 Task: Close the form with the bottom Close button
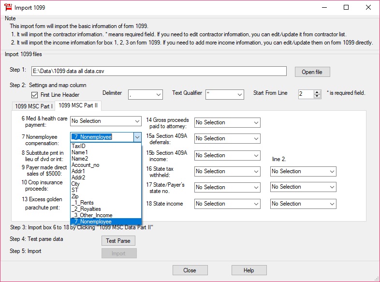click(190, 270)
